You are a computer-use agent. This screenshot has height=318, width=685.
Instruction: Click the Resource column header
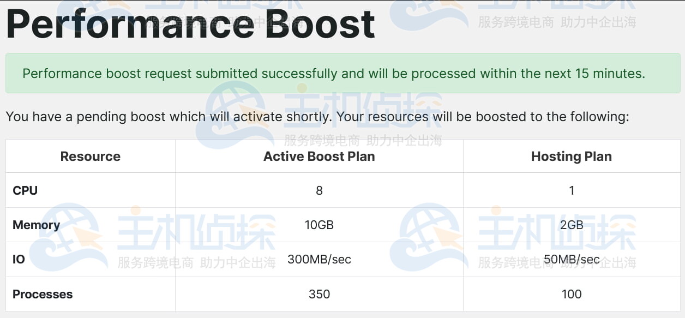coord(90,157)
